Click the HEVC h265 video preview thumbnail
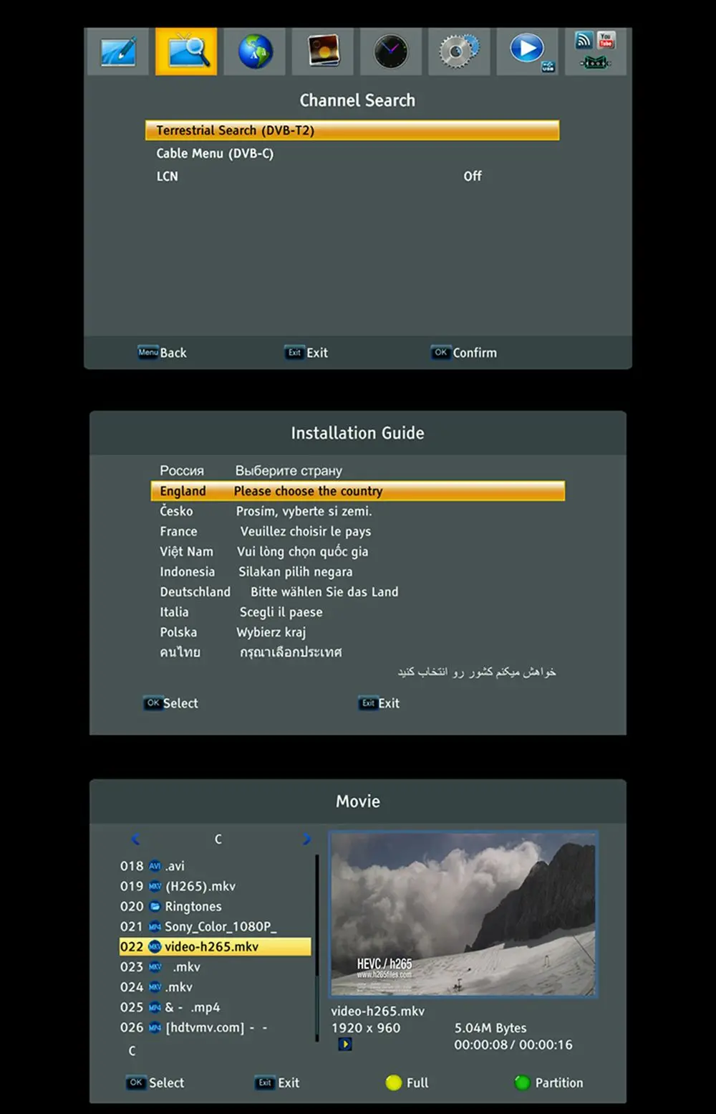Image resolution: width=716 pixels, height=1114 pixels. click(463, 914)
